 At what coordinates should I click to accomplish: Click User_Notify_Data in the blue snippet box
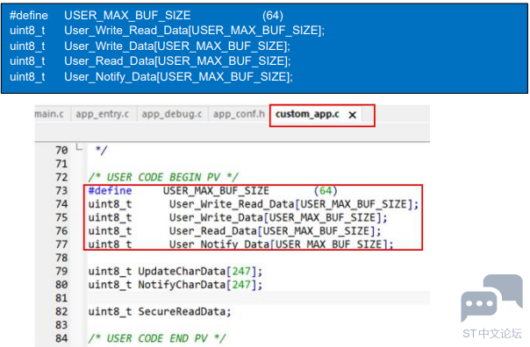(x=111, y=77)
